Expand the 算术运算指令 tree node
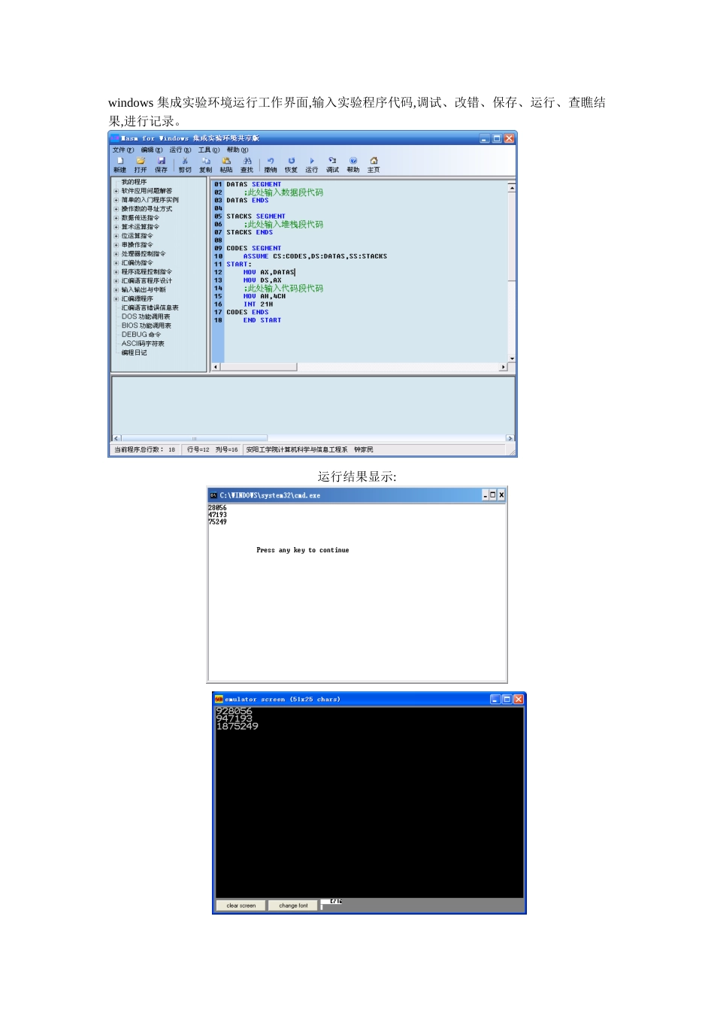The width and height of the screenshot is (714, 1010). (x=116, y=227)
